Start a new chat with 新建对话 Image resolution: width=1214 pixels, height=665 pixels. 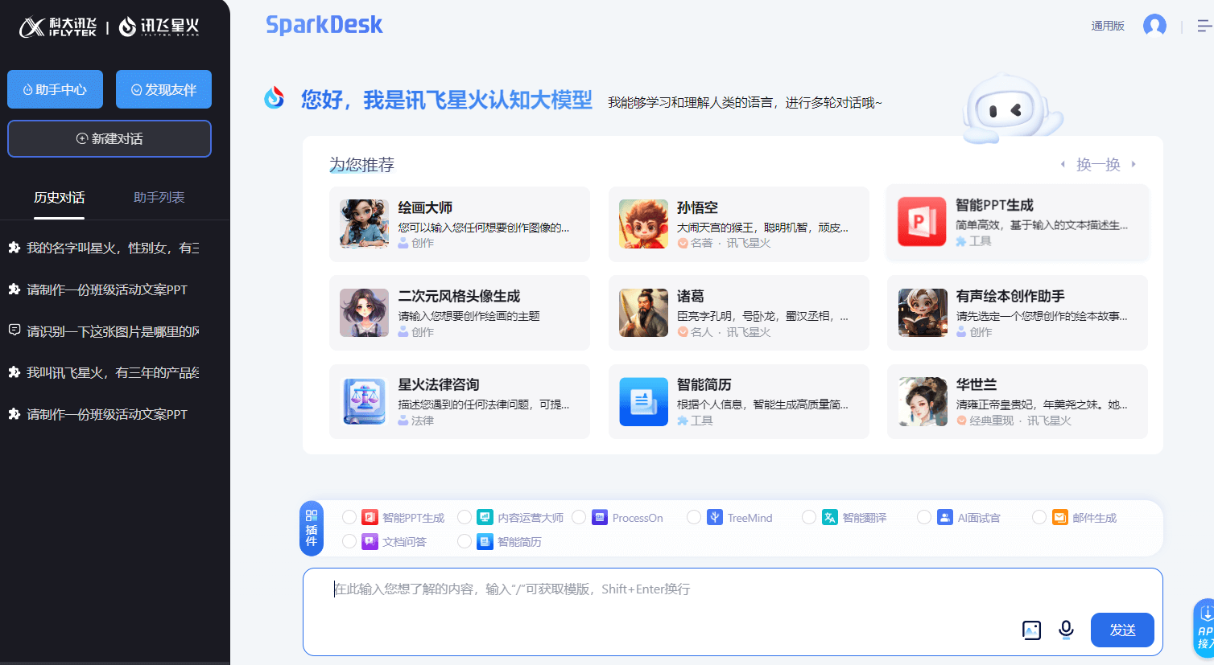(x=109, y=138)
